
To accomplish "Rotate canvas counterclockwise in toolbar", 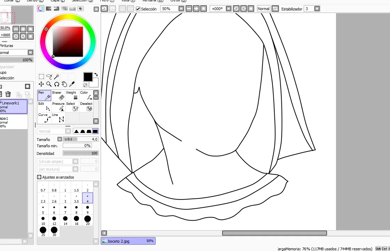I will (236, 9).
